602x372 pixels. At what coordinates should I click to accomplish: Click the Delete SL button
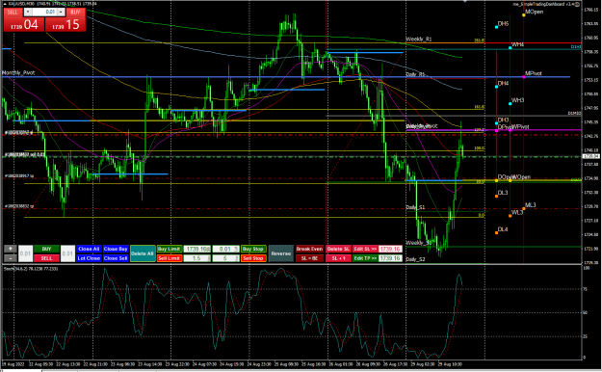point(338,249)
